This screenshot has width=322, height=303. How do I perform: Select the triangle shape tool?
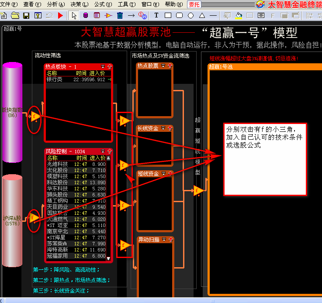pyautogui.click(x=202, y=15)
